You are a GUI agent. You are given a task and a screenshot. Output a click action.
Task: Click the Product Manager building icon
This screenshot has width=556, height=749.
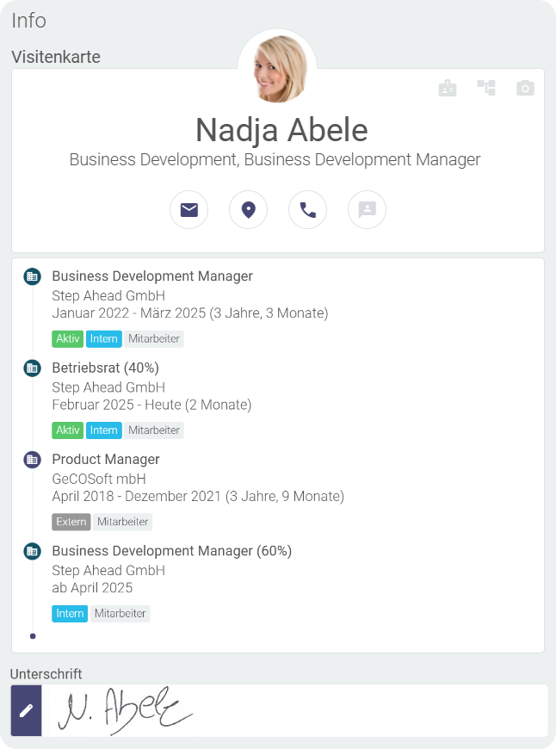(x=32, y=460)
